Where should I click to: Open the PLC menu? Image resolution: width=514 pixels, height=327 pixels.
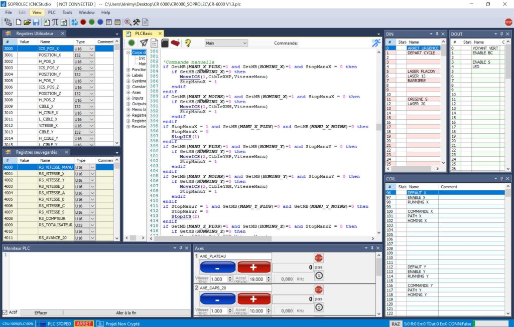(x=52, y=12)
